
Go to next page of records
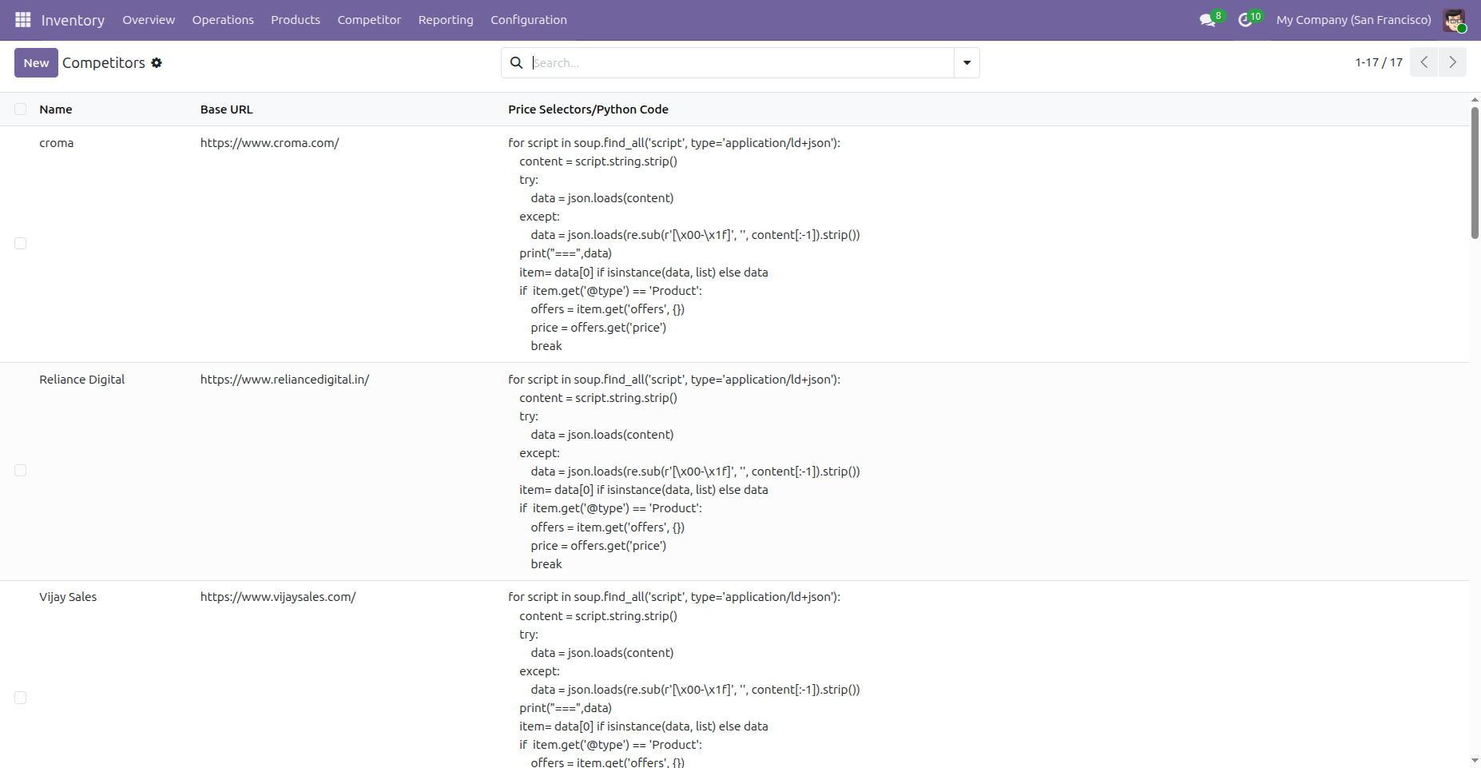point(1452,62)
